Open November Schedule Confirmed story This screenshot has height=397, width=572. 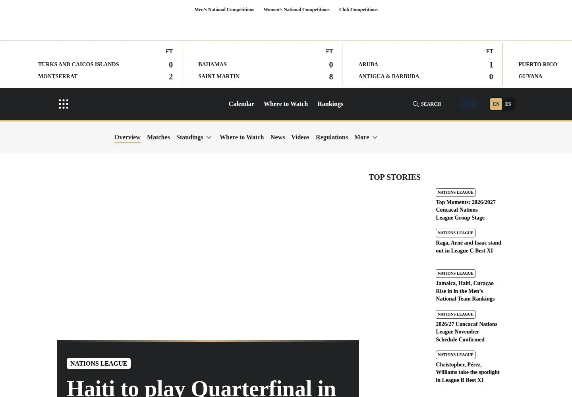[466, 332]
